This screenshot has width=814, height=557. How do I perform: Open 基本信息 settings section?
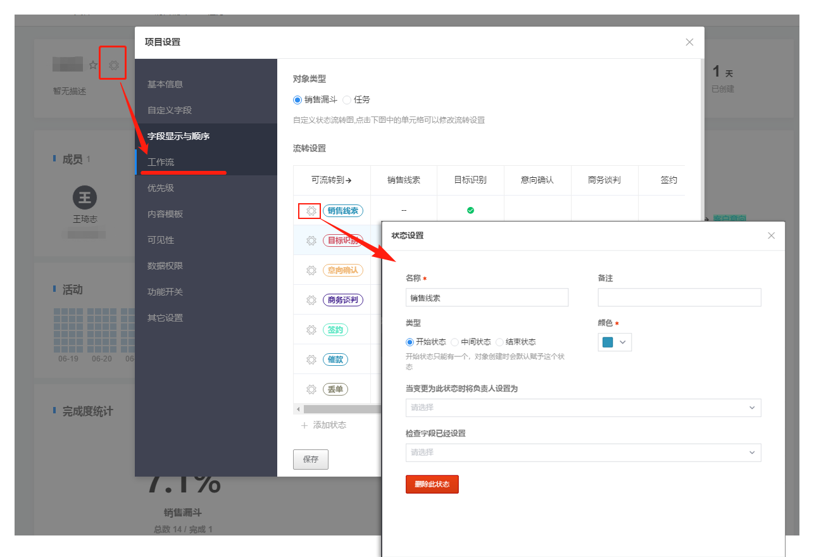coord(206,84)
